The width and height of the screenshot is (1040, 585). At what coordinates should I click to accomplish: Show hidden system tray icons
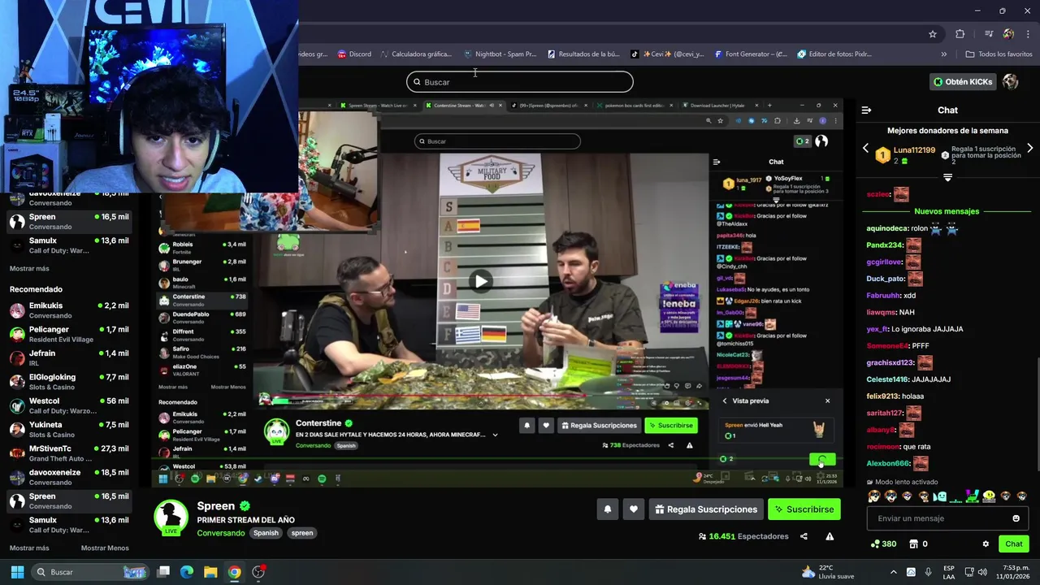click(x=893, y=572)
